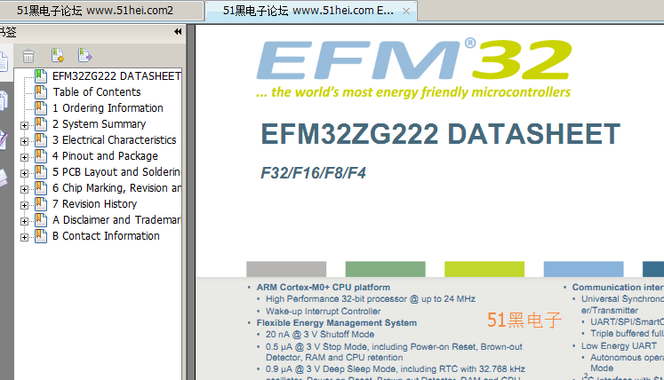Open 6 Chip Marking, Revision bookmark text
The height and width of the screenshot is (380, 664).
tap(116, 188)
